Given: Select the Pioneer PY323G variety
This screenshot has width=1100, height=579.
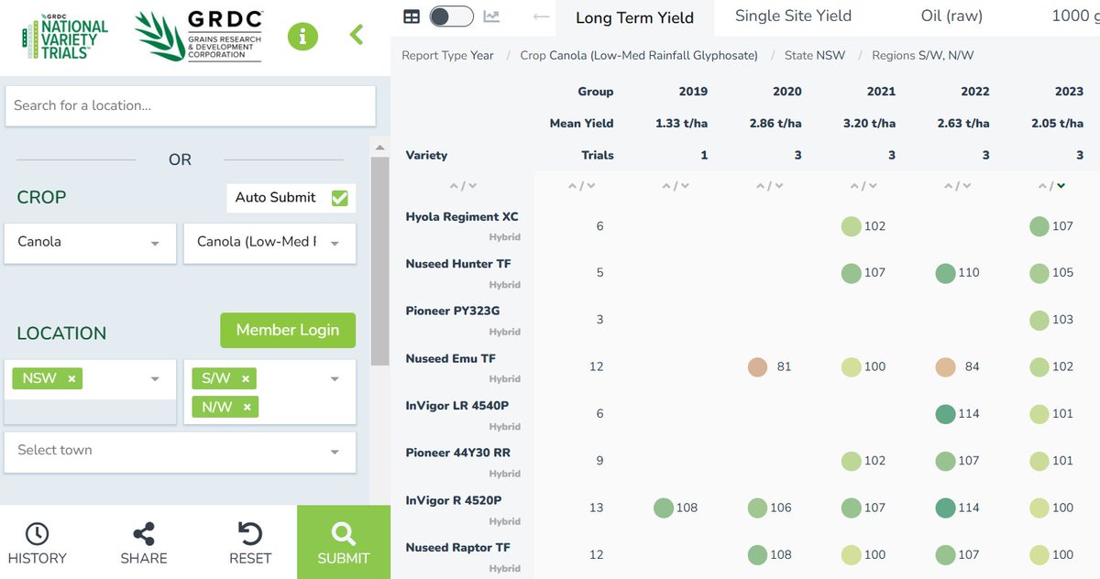Looking at the screenshot, I should click(x=453, y=311).
